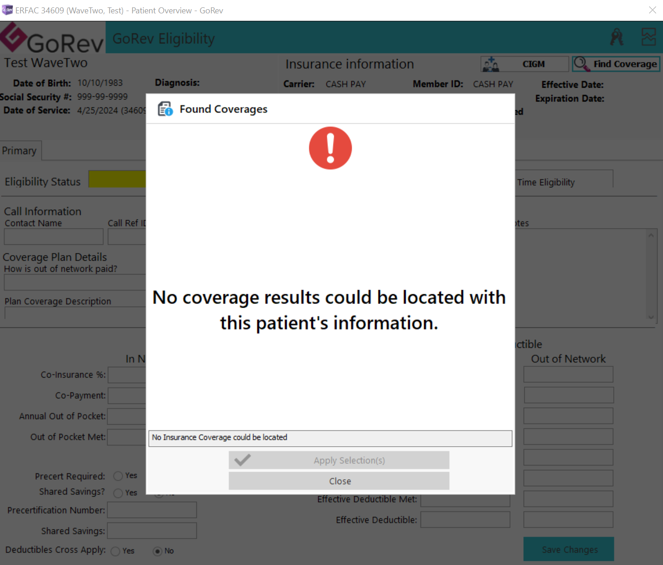Click the Find Coverage magnifier icon
This screenshot has height=565, width=663.
point(582,64)
